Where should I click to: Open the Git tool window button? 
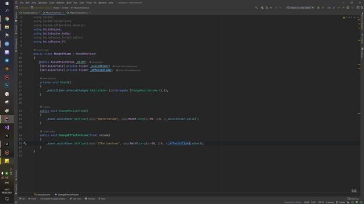tap(22, 199)
